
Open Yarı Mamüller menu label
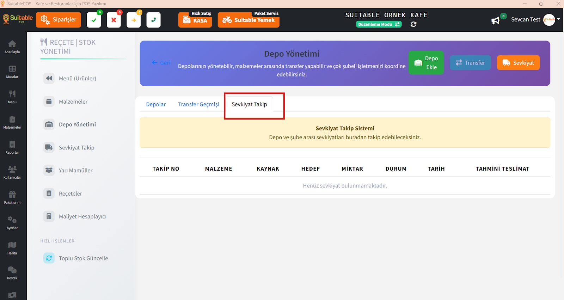(75, 170)
